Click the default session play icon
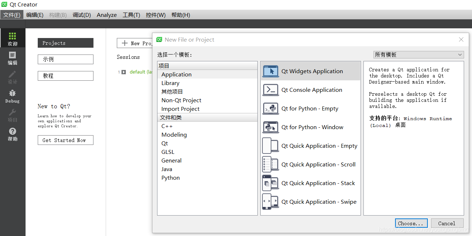 124,72
